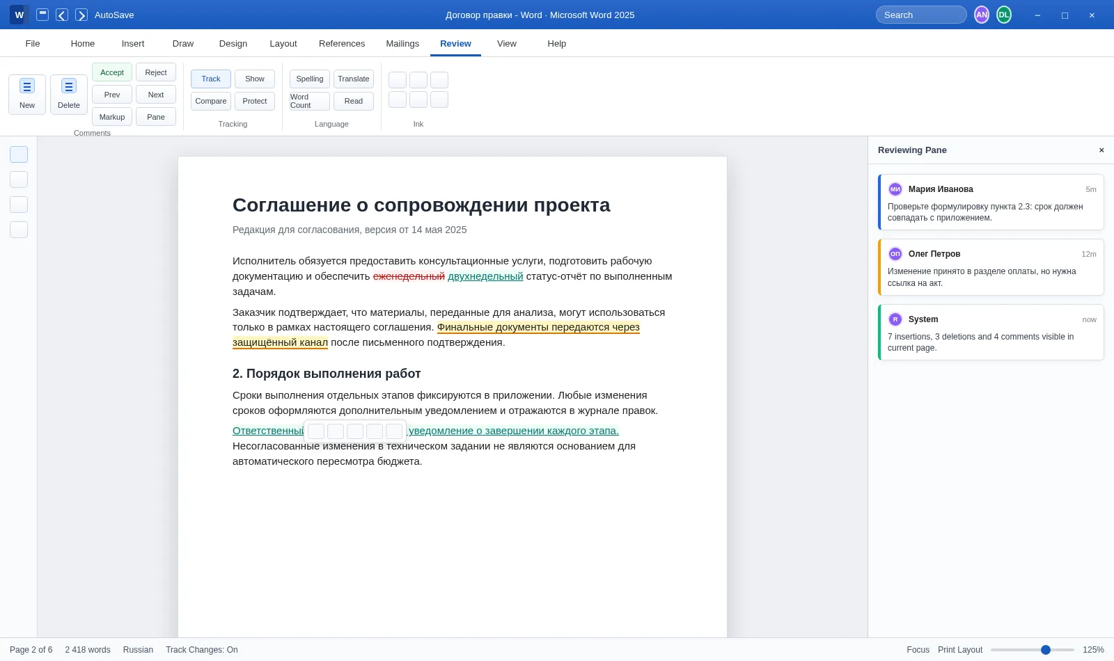Reject the tracked change
The image size is (1114, 661).
tap(156, 72)
